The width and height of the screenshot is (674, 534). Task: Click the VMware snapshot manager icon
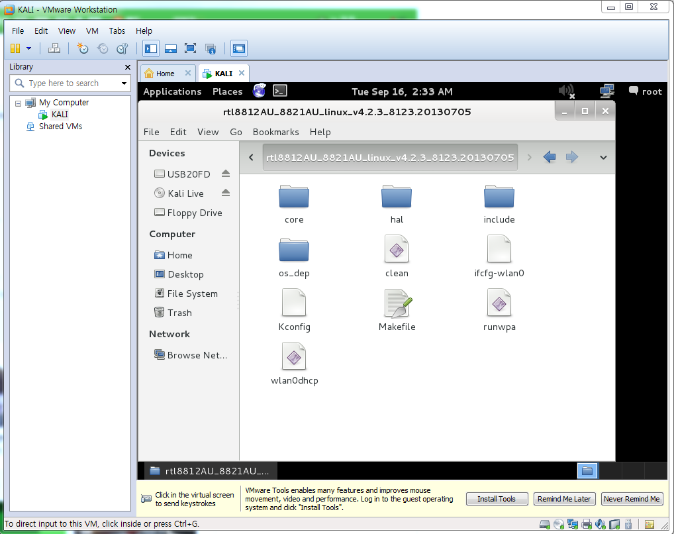click(122, 48)
